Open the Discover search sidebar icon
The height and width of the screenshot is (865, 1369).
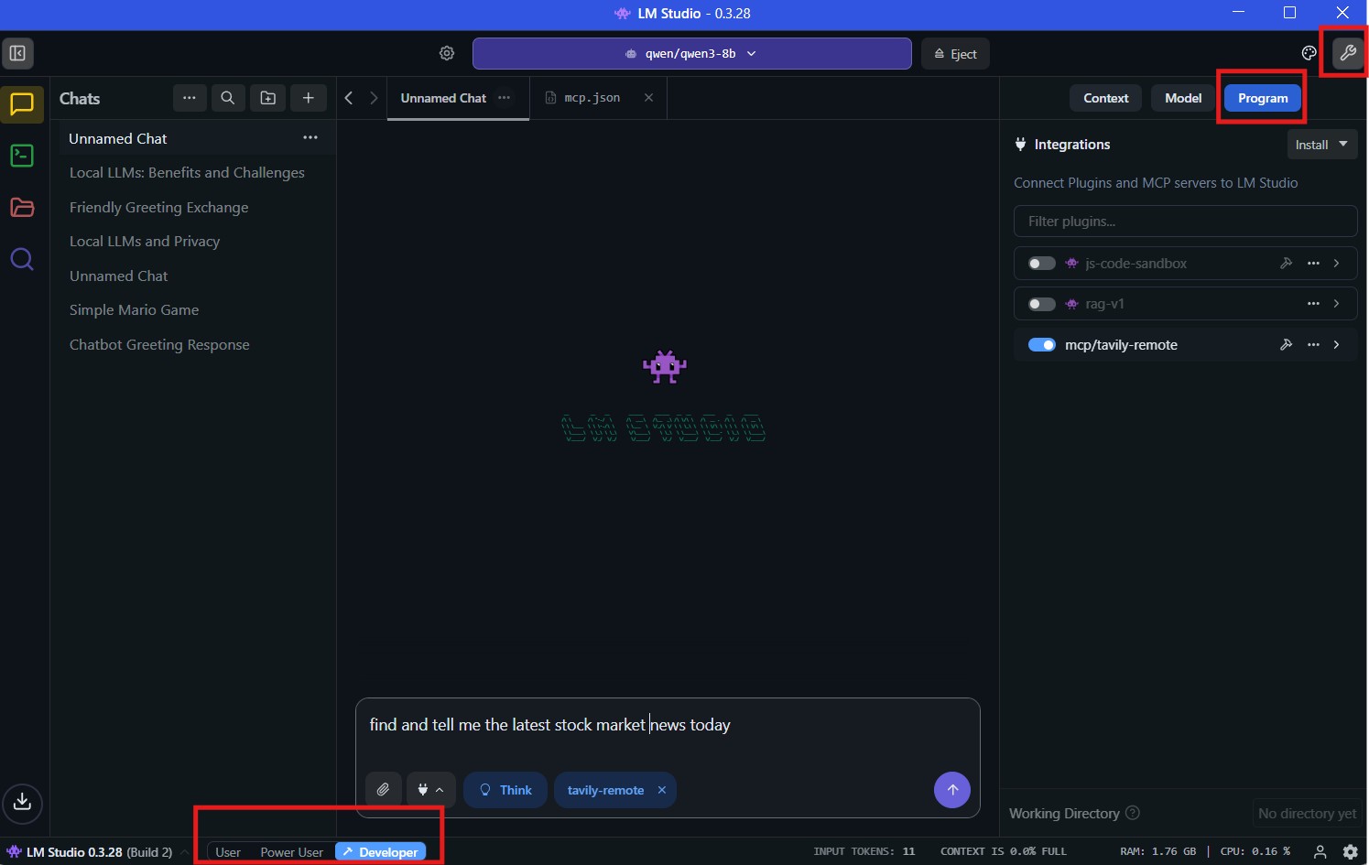[x=22, y=260]
